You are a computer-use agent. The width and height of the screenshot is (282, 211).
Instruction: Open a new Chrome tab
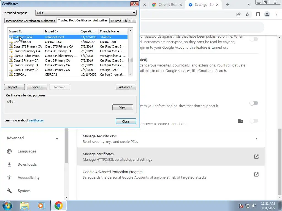(x=228, y=5)
